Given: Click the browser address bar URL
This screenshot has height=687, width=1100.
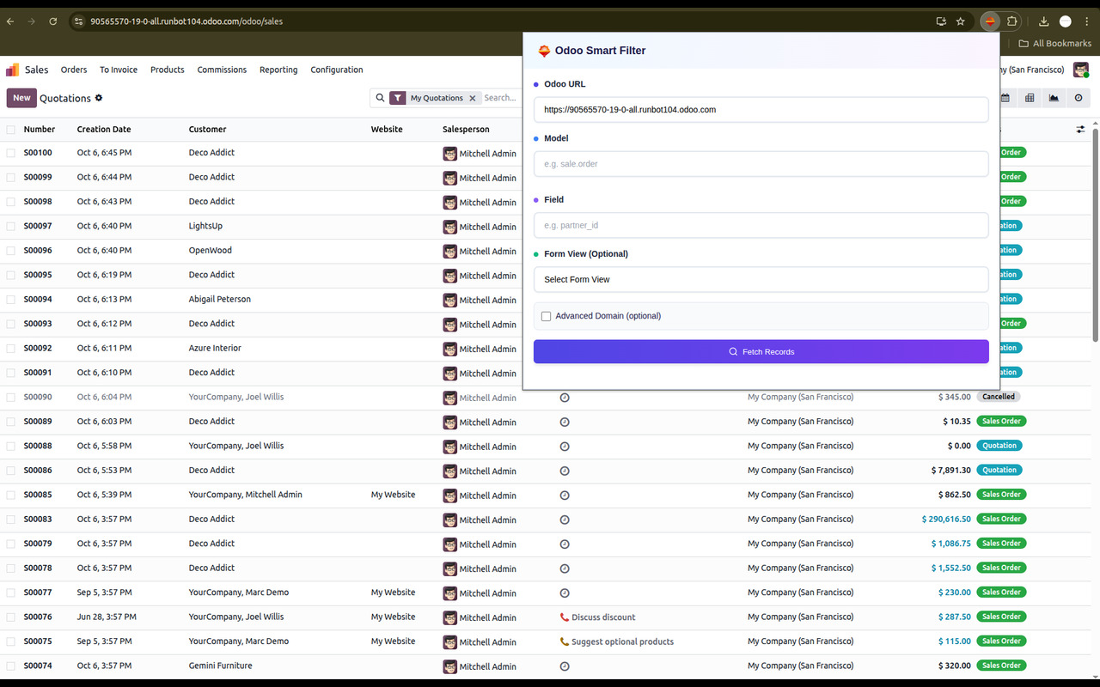Looking at the screenshot, I should coord(186,21).
